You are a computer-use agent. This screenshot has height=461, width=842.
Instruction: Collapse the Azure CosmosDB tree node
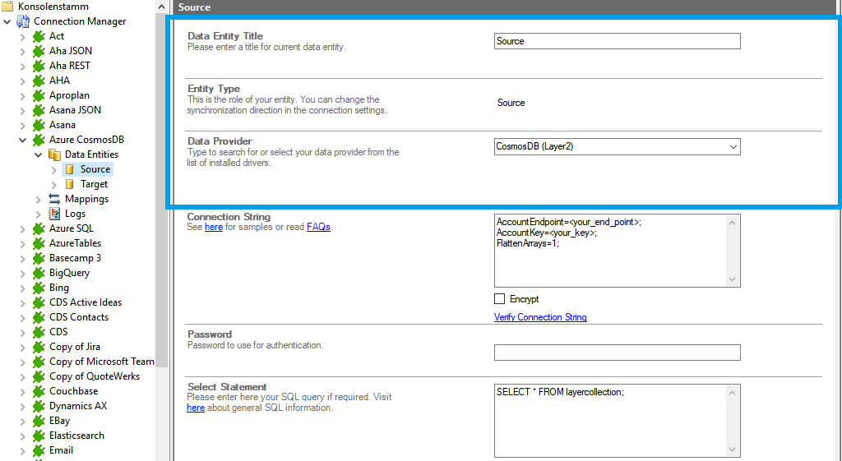[23, 140]
